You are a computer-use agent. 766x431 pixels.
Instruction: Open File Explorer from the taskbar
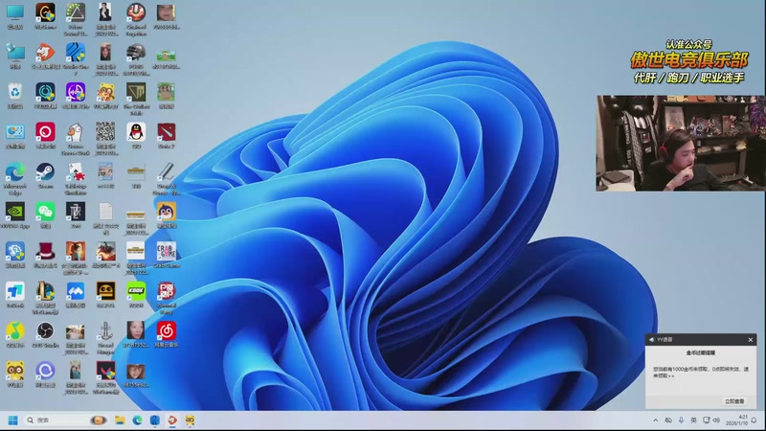tap(120, 420)
